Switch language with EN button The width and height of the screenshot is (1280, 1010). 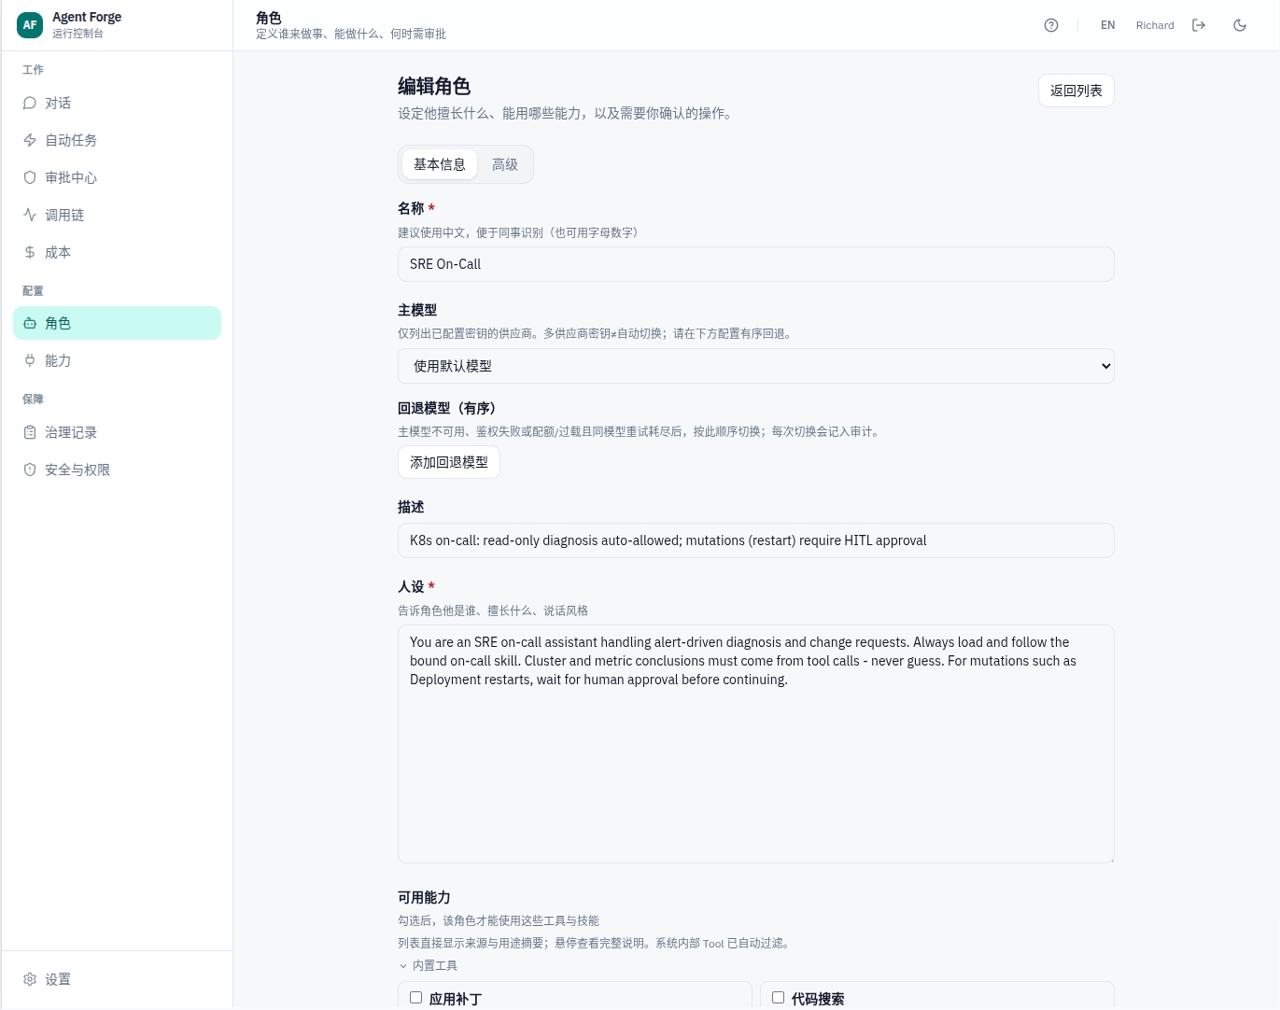point(1107,25)
